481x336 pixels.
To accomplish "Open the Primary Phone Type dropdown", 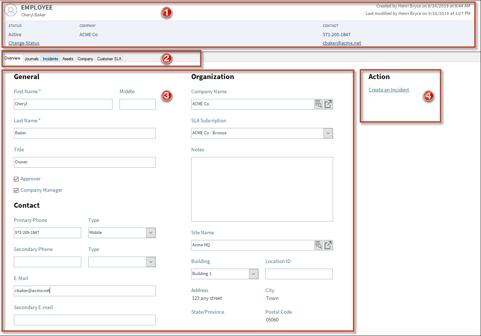I will pos(151,233).
